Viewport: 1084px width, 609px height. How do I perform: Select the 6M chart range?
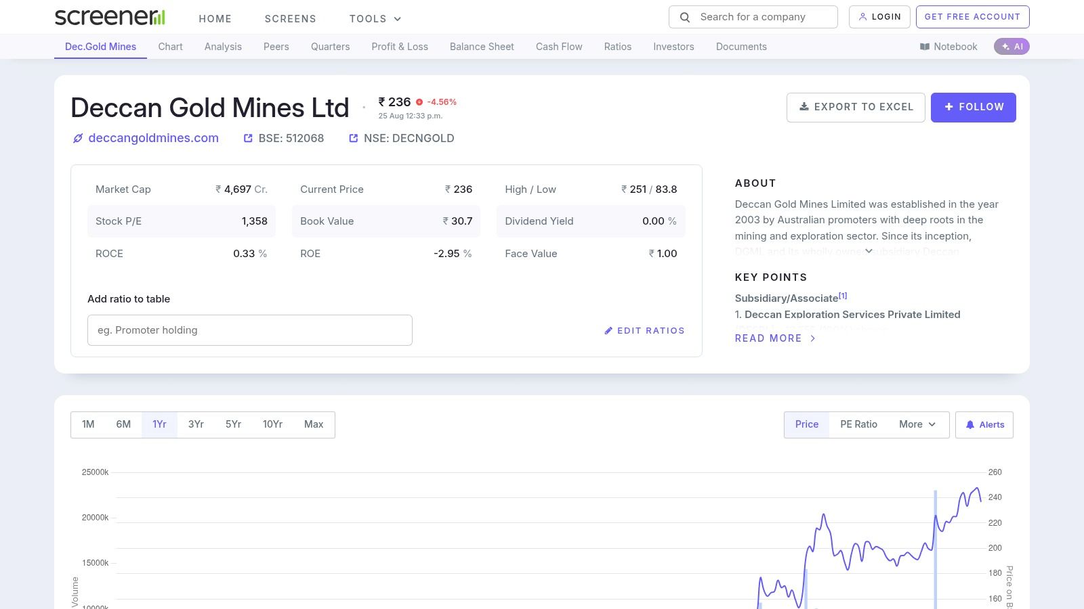(x=123, y=424)
